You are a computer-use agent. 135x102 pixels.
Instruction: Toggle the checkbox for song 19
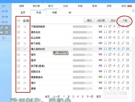coord(18,60)
